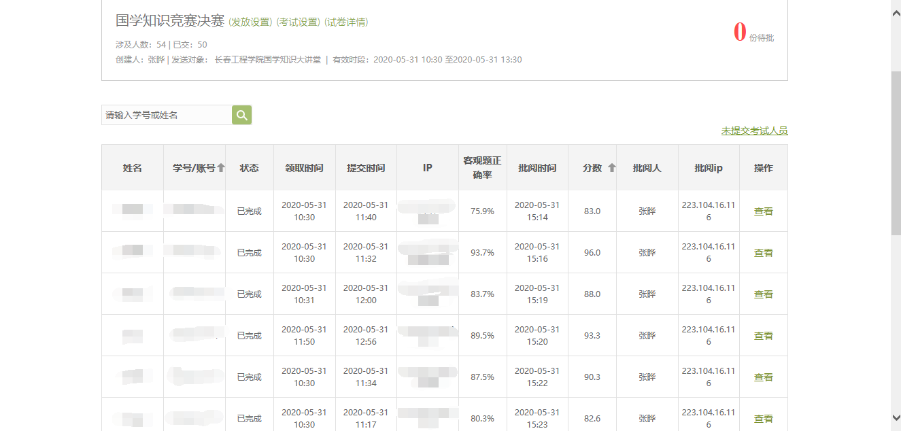Click the scrollbar down arrow
The width and height of the screenshot is (901, 431).
[x=896, y=417]
